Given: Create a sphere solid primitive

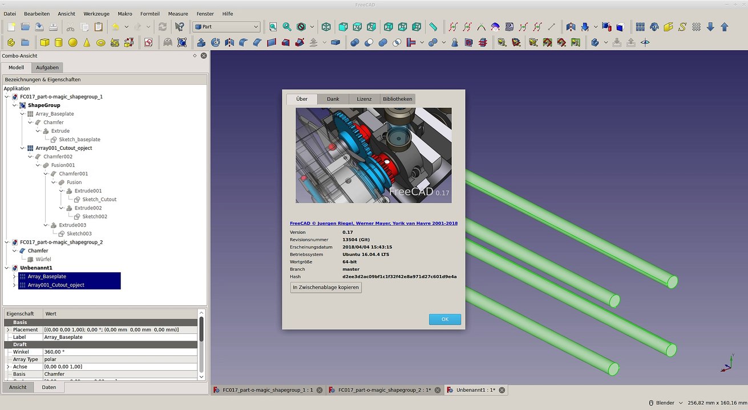Looking at the screenshot, I should [x=73, y=42].
